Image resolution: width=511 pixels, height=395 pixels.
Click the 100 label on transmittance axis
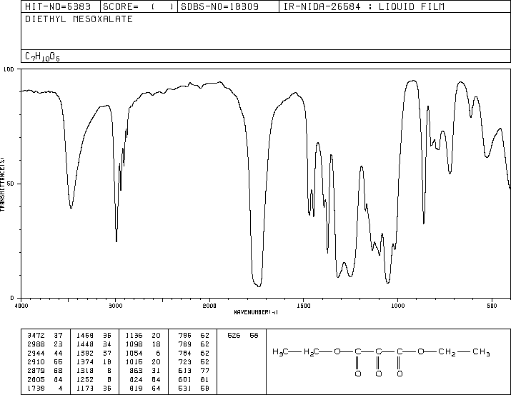9,69
